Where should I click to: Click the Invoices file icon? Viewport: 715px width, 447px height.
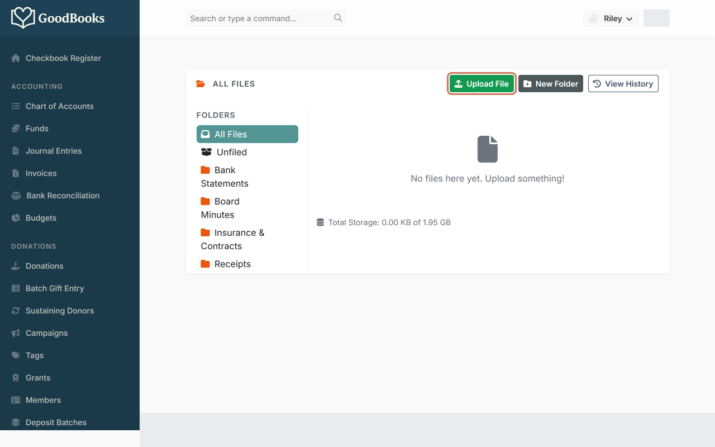16,173
